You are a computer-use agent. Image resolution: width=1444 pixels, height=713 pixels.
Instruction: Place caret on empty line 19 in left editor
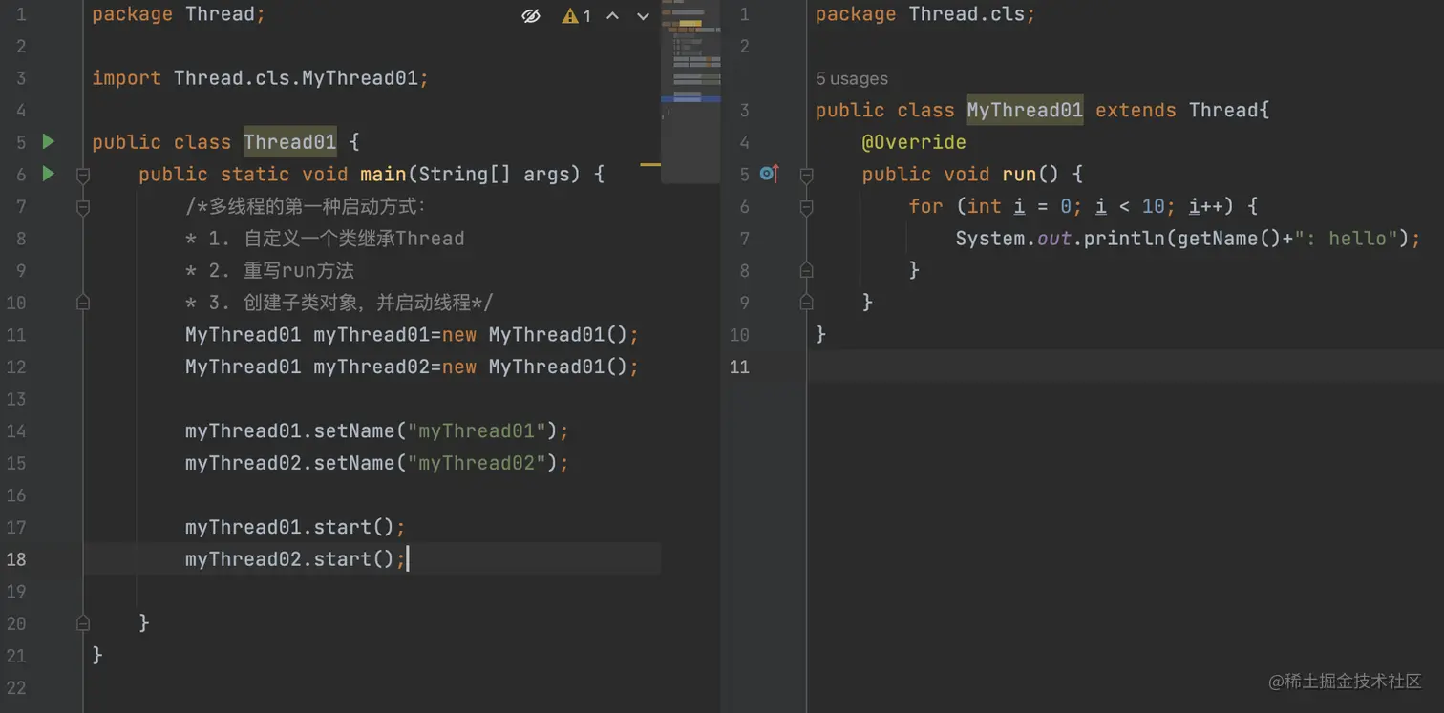pyautogui.click(x=372, y=591)
